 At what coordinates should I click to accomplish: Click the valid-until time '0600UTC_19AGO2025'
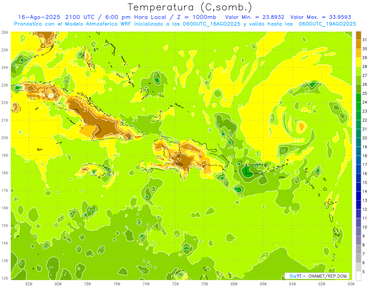click(327, 24)
